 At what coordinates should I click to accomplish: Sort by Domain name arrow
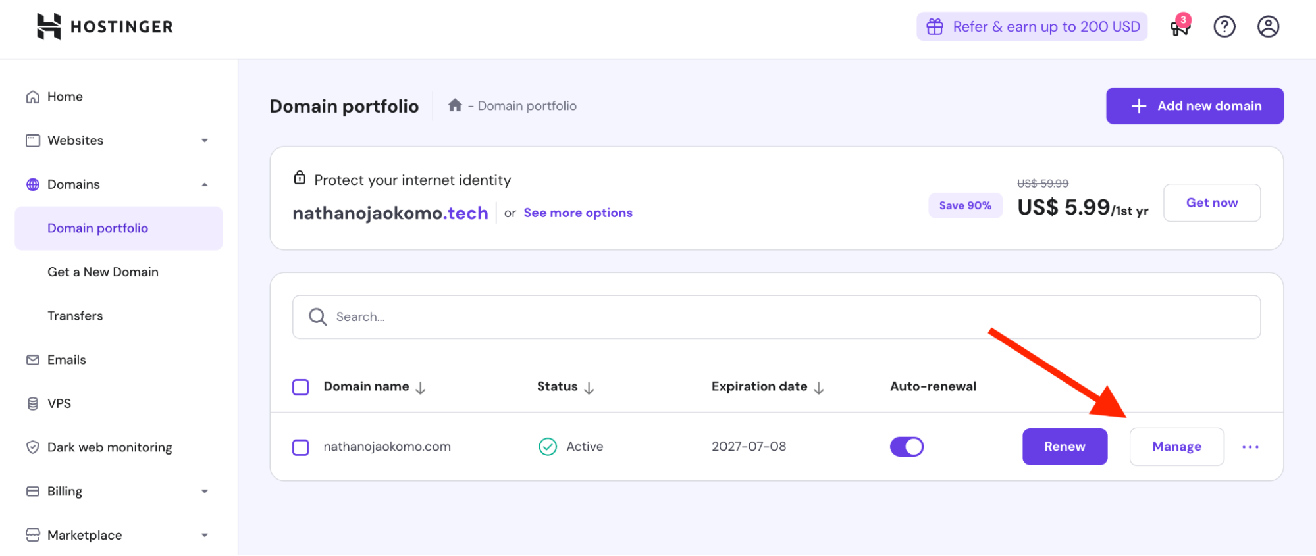(421, 388)
